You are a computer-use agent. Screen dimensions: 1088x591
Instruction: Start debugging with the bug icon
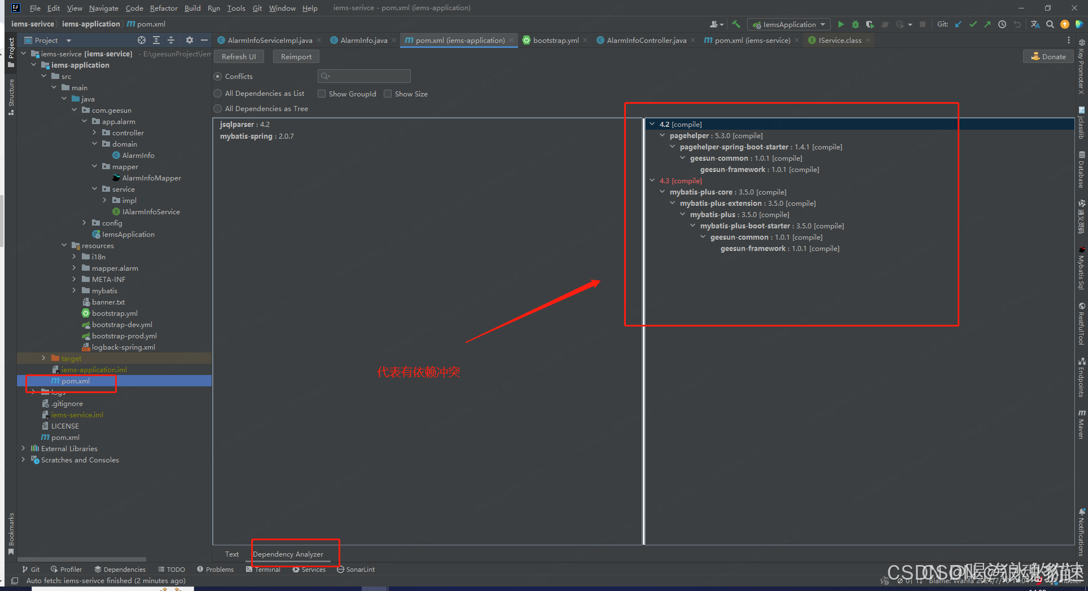pos(856,24)
